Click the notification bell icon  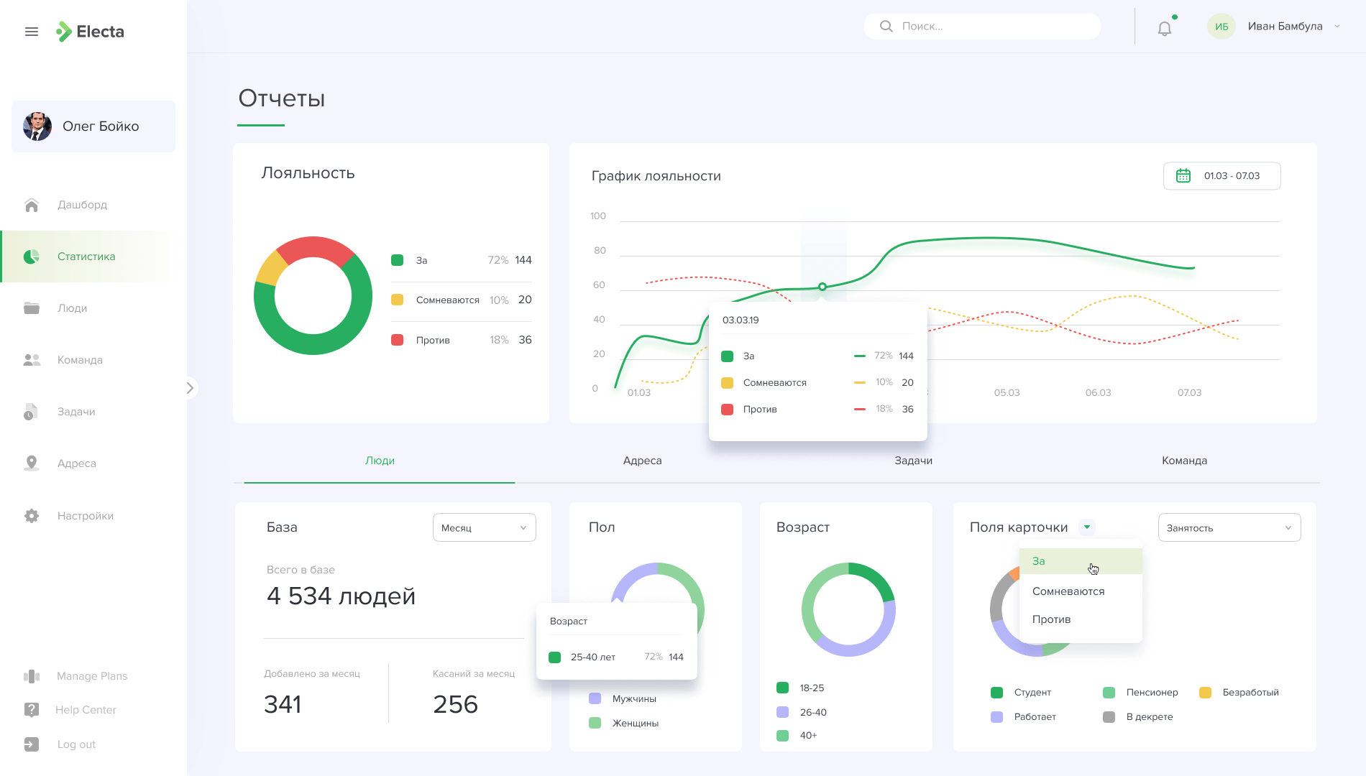1164,29
